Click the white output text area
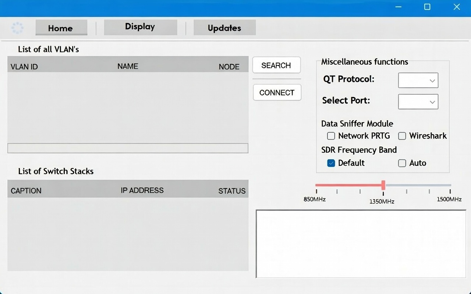This screenshot has width=471, height=294. point(361,244)
